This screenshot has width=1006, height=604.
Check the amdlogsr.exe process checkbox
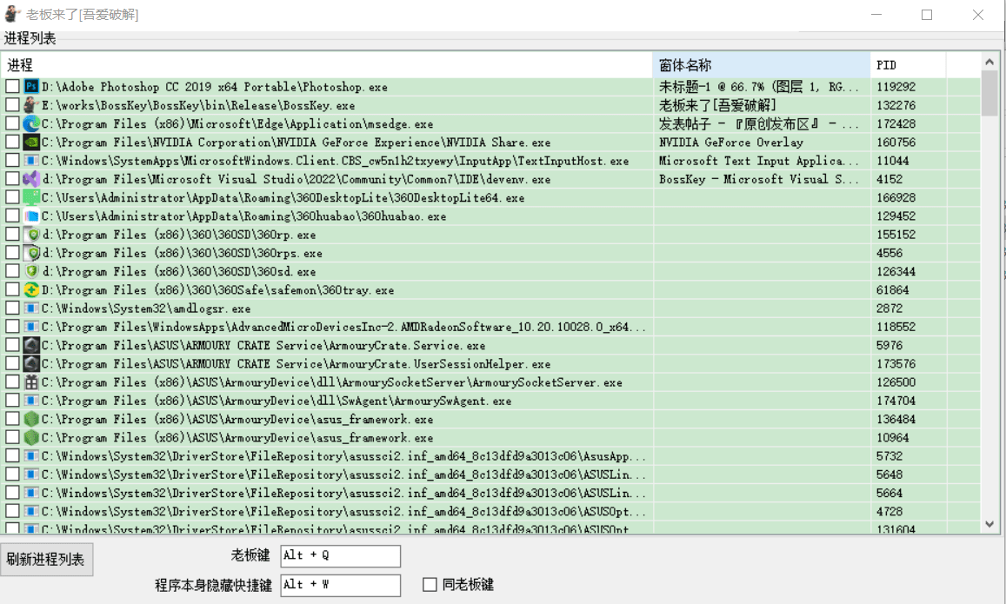[x=12, y=308]
